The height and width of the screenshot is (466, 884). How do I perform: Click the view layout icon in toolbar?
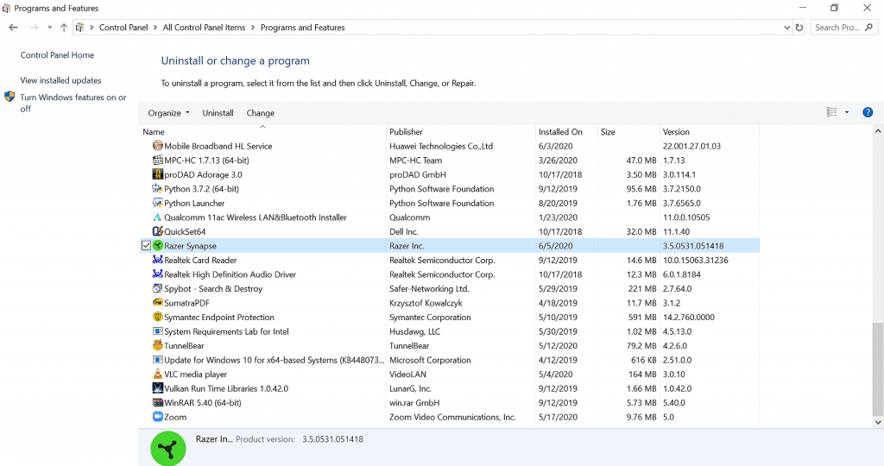[831, 112]
